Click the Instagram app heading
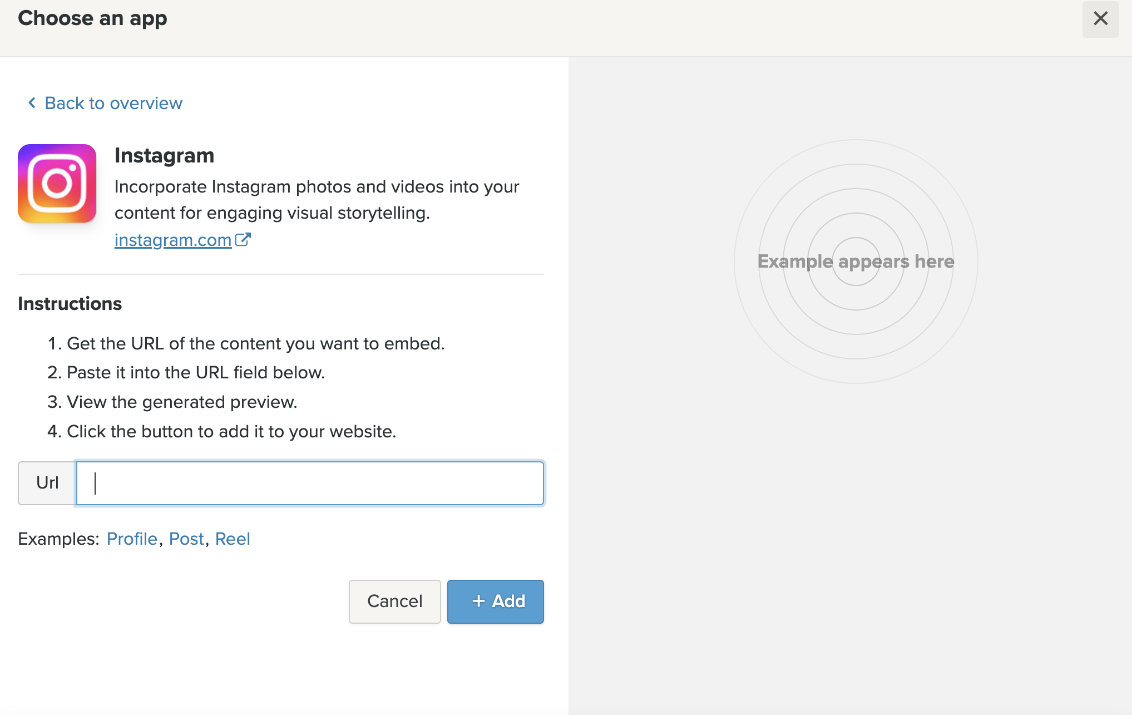The image size is (1132, 715). pyautogui.click(x=164, y=156)
